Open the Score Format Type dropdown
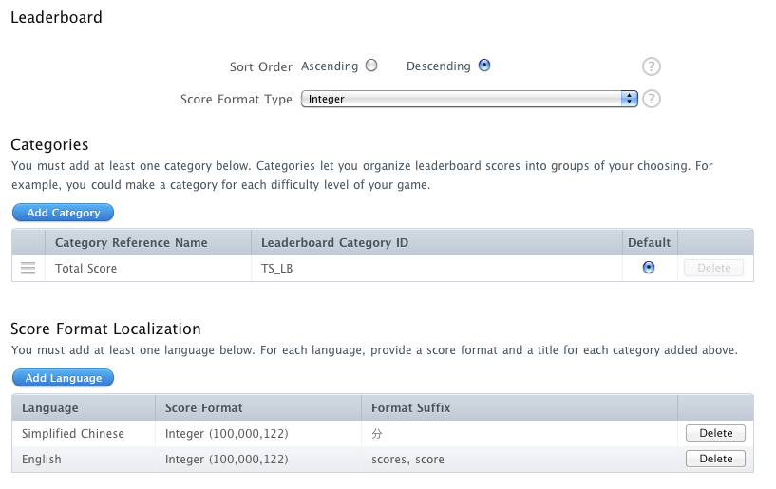Viewport: 776px width, 489px height. click(469, 99)
